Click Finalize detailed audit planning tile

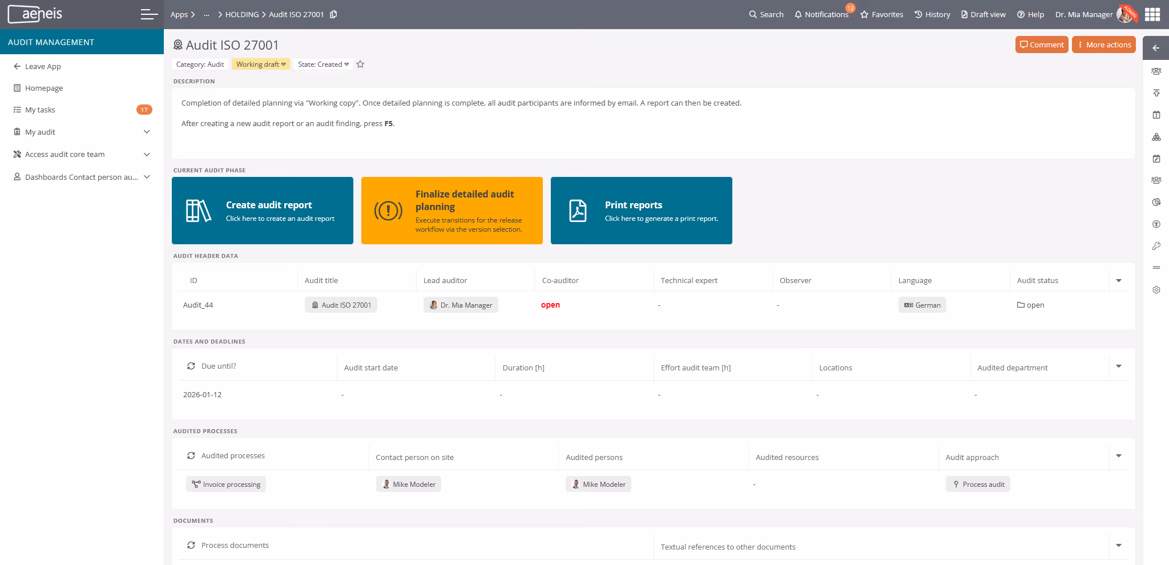tap(452, 211)
